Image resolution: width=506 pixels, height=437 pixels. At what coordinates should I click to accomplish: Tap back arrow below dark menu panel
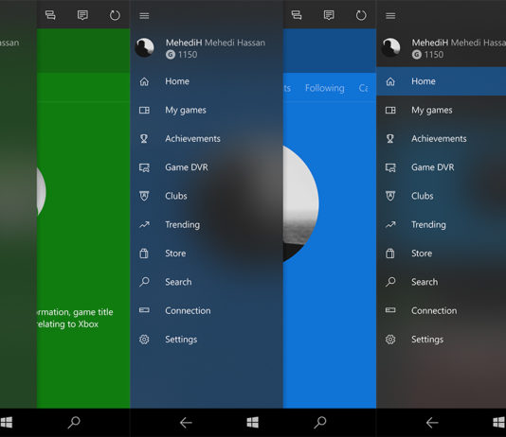[x=432, y=423]
